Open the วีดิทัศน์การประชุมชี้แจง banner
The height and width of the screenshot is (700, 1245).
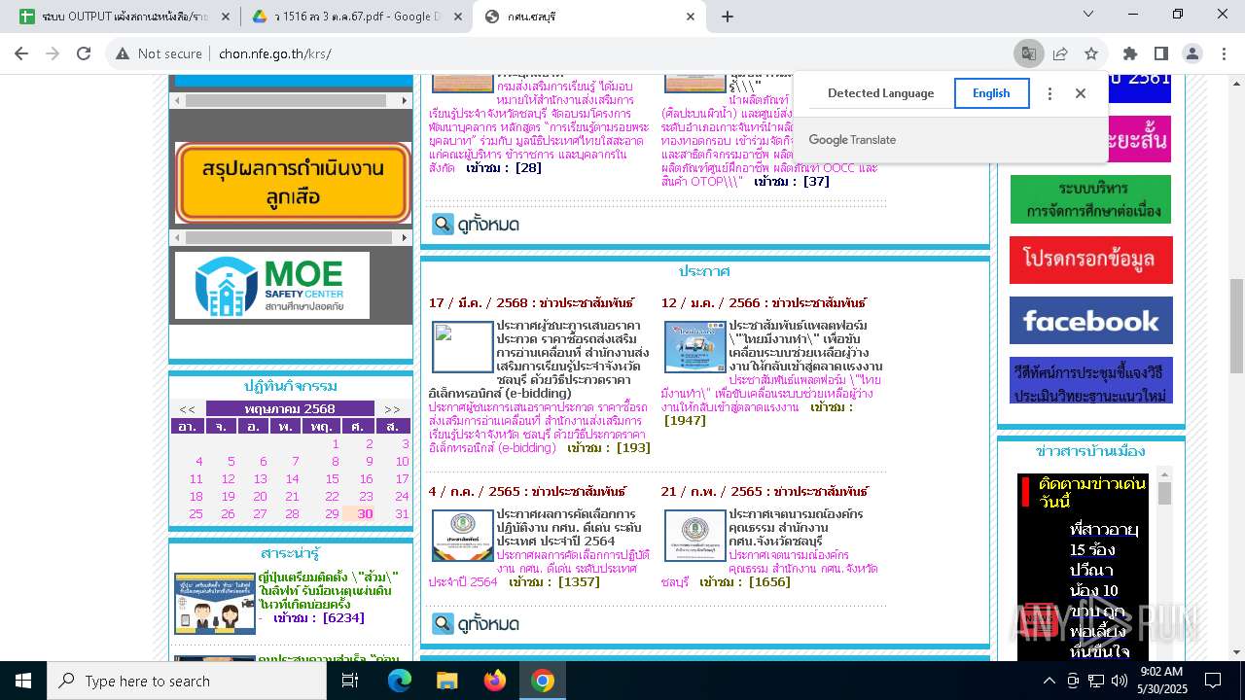coord(1090,380)
